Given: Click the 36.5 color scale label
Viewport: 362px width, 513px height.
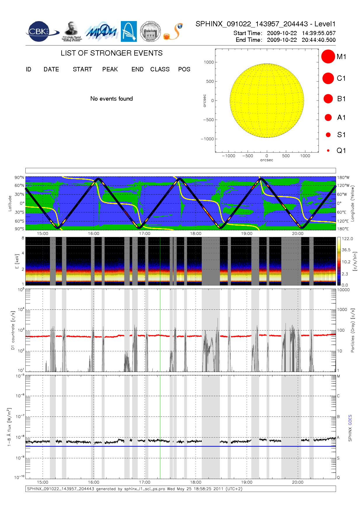Looking at the screenshot, I should pos(346,250).
